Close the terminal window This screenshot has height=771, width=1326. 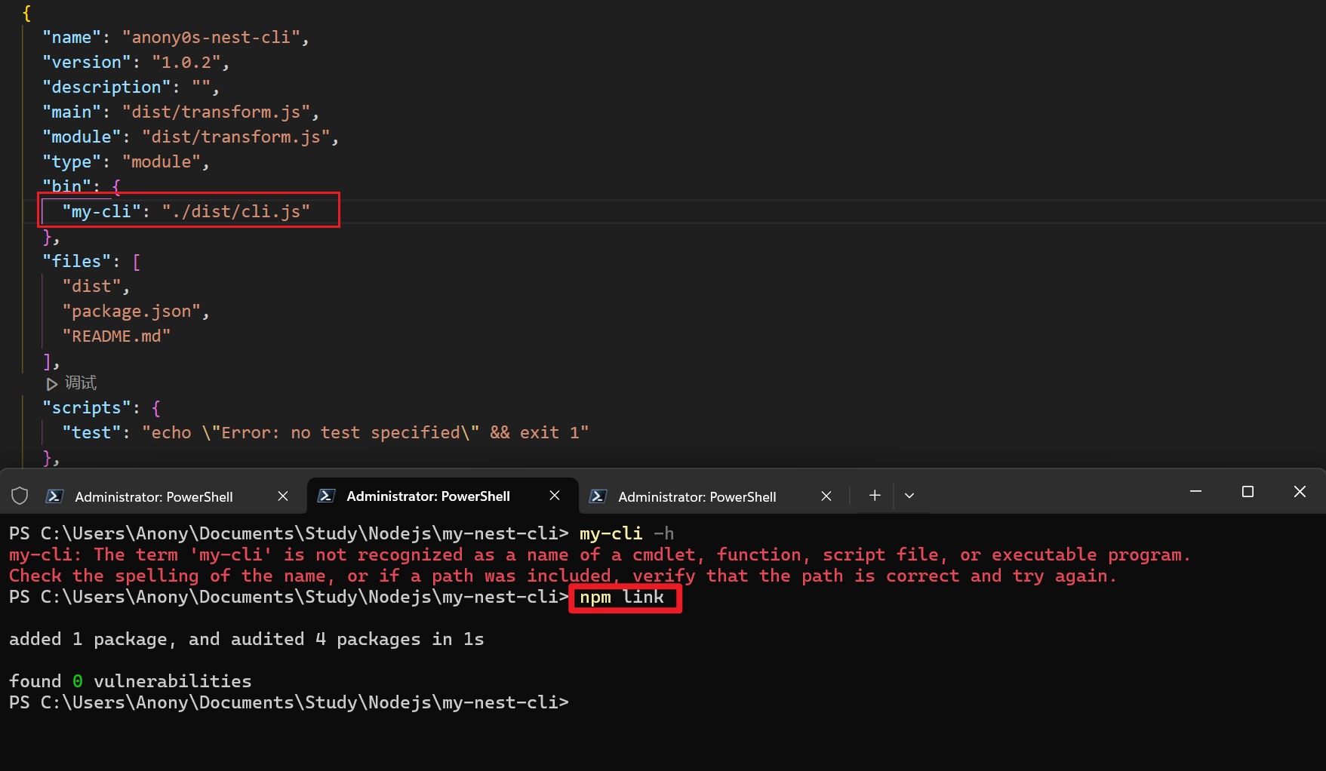pos(1300,491)
